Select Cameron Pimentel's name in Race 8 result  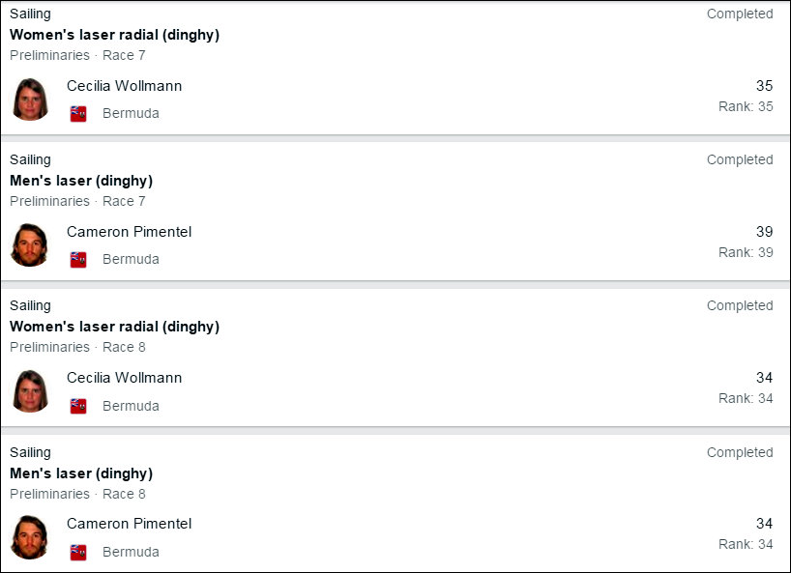coord(129,524)
